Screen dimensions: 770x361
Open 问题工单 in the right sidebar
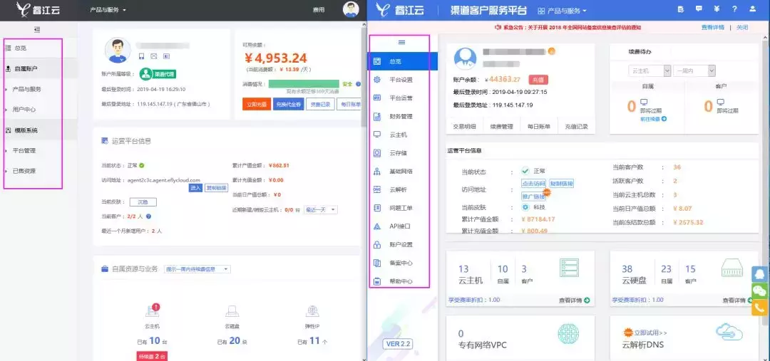pos(401,208)
